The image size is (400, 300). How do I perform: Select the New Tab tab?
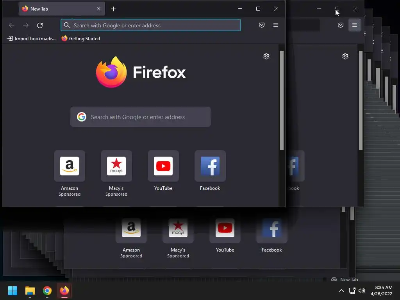click(62, 9)
